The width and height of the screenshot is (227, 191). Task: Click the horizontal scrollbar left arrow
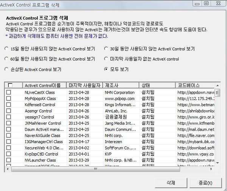pos(8,169)
